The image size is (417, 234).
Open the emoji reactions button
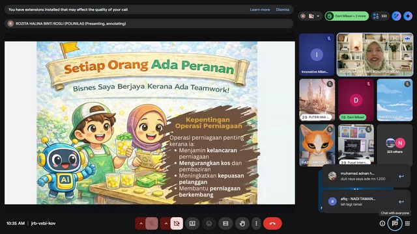pyautogui.click(x=209, y=224)
